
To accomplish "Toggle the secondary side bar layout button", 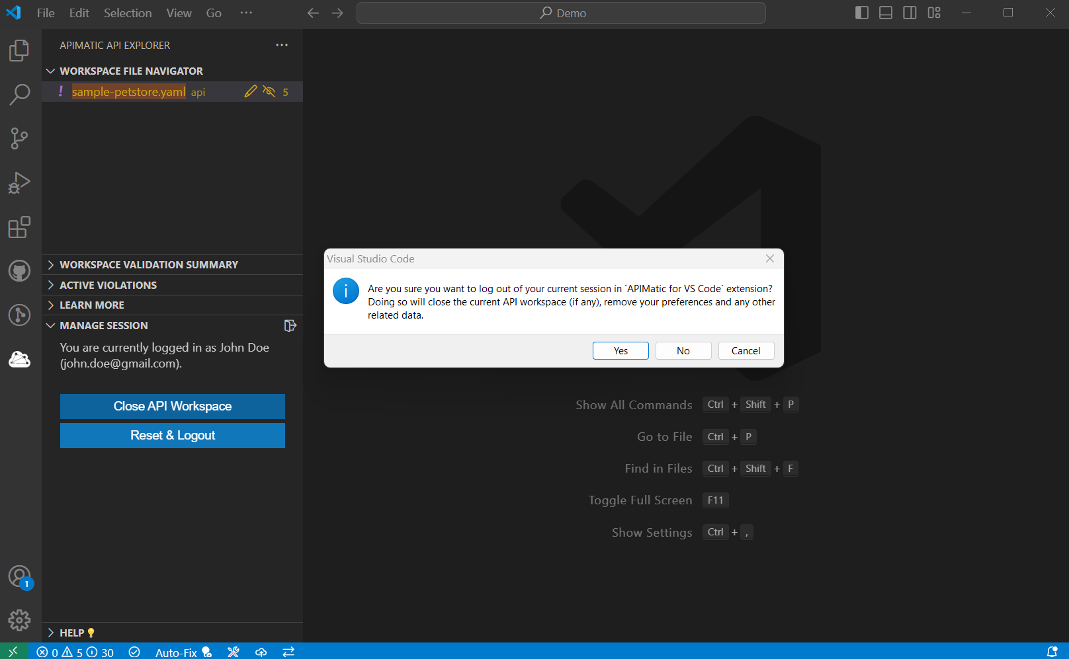I will click(x=910, y=13).
